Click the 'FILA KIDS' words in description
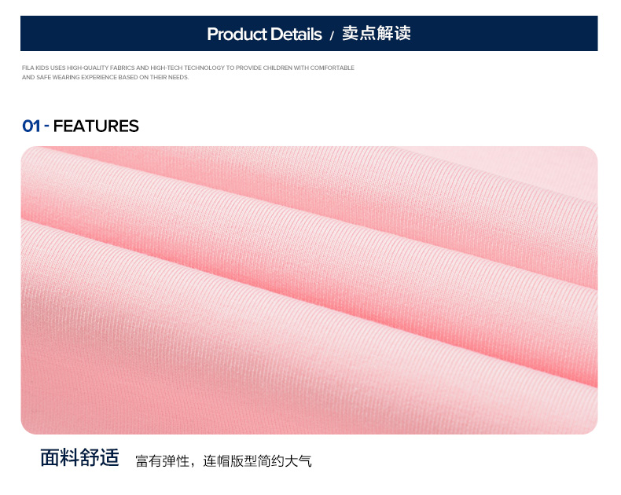The height and width of the screenshot is (495, 621). tap(35, 68)
